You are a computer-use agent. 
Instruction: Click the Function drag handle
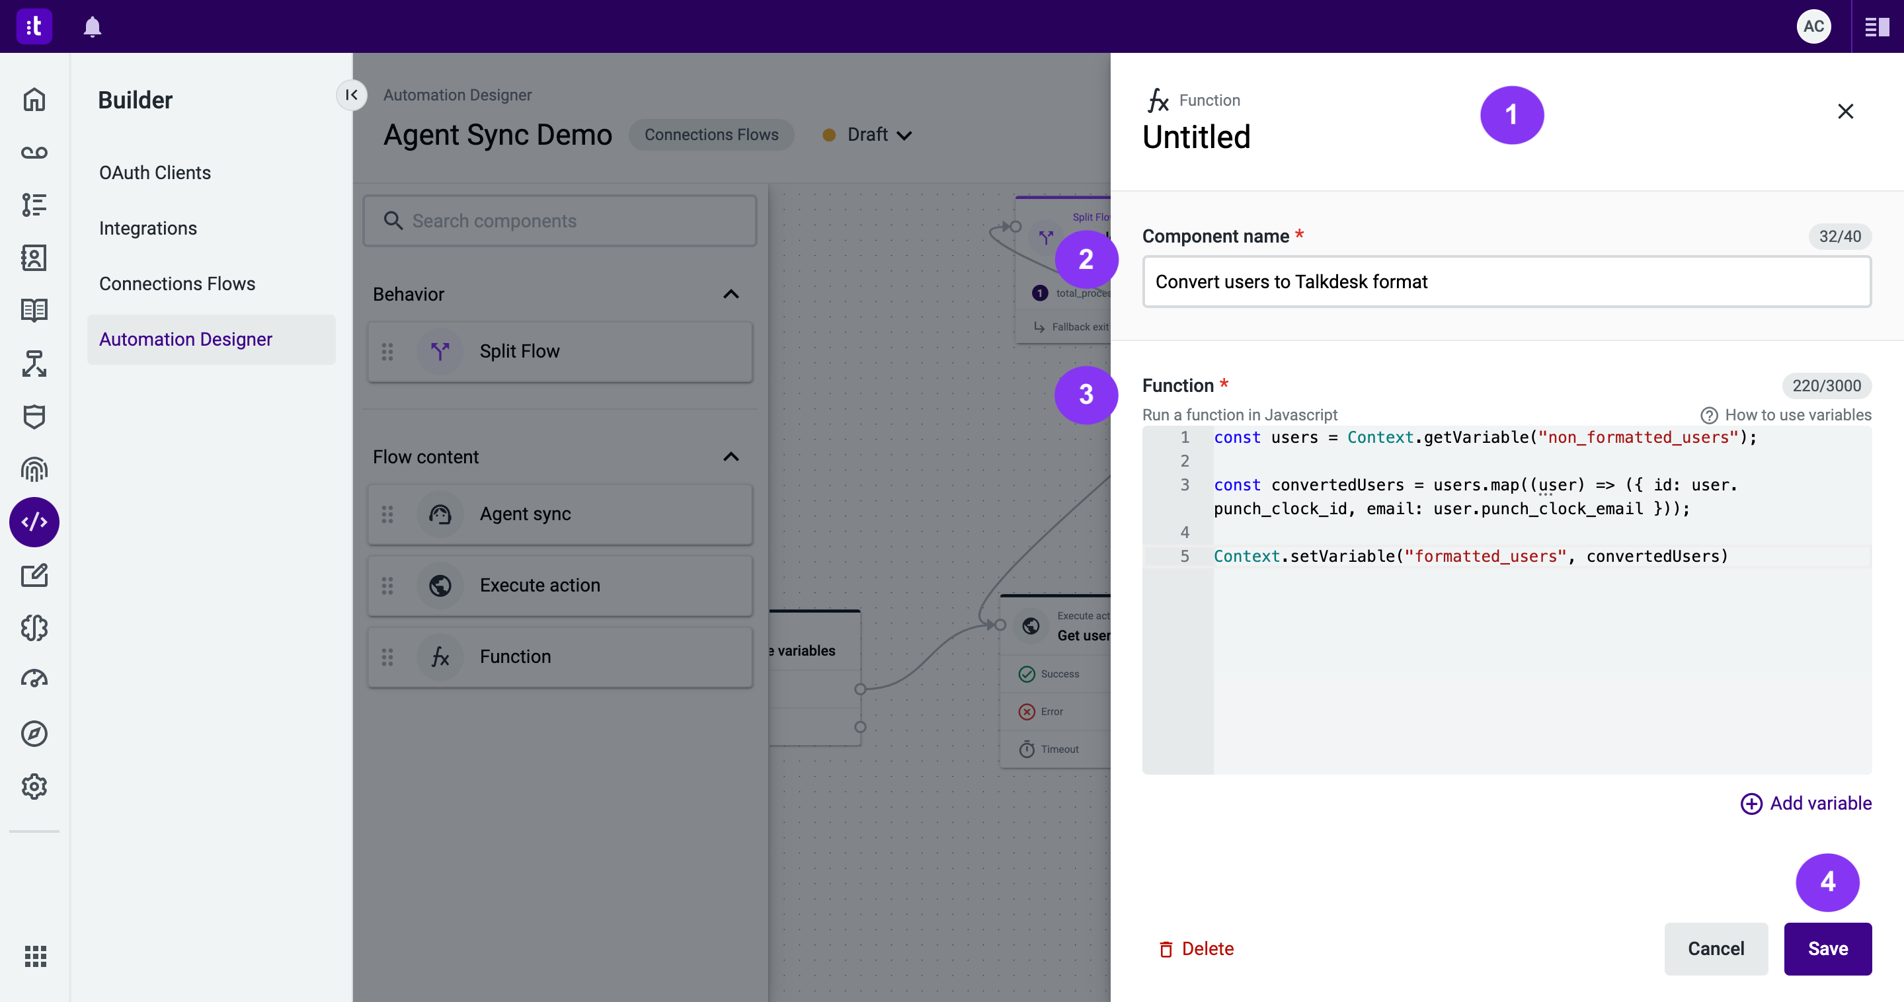point(387,657)
